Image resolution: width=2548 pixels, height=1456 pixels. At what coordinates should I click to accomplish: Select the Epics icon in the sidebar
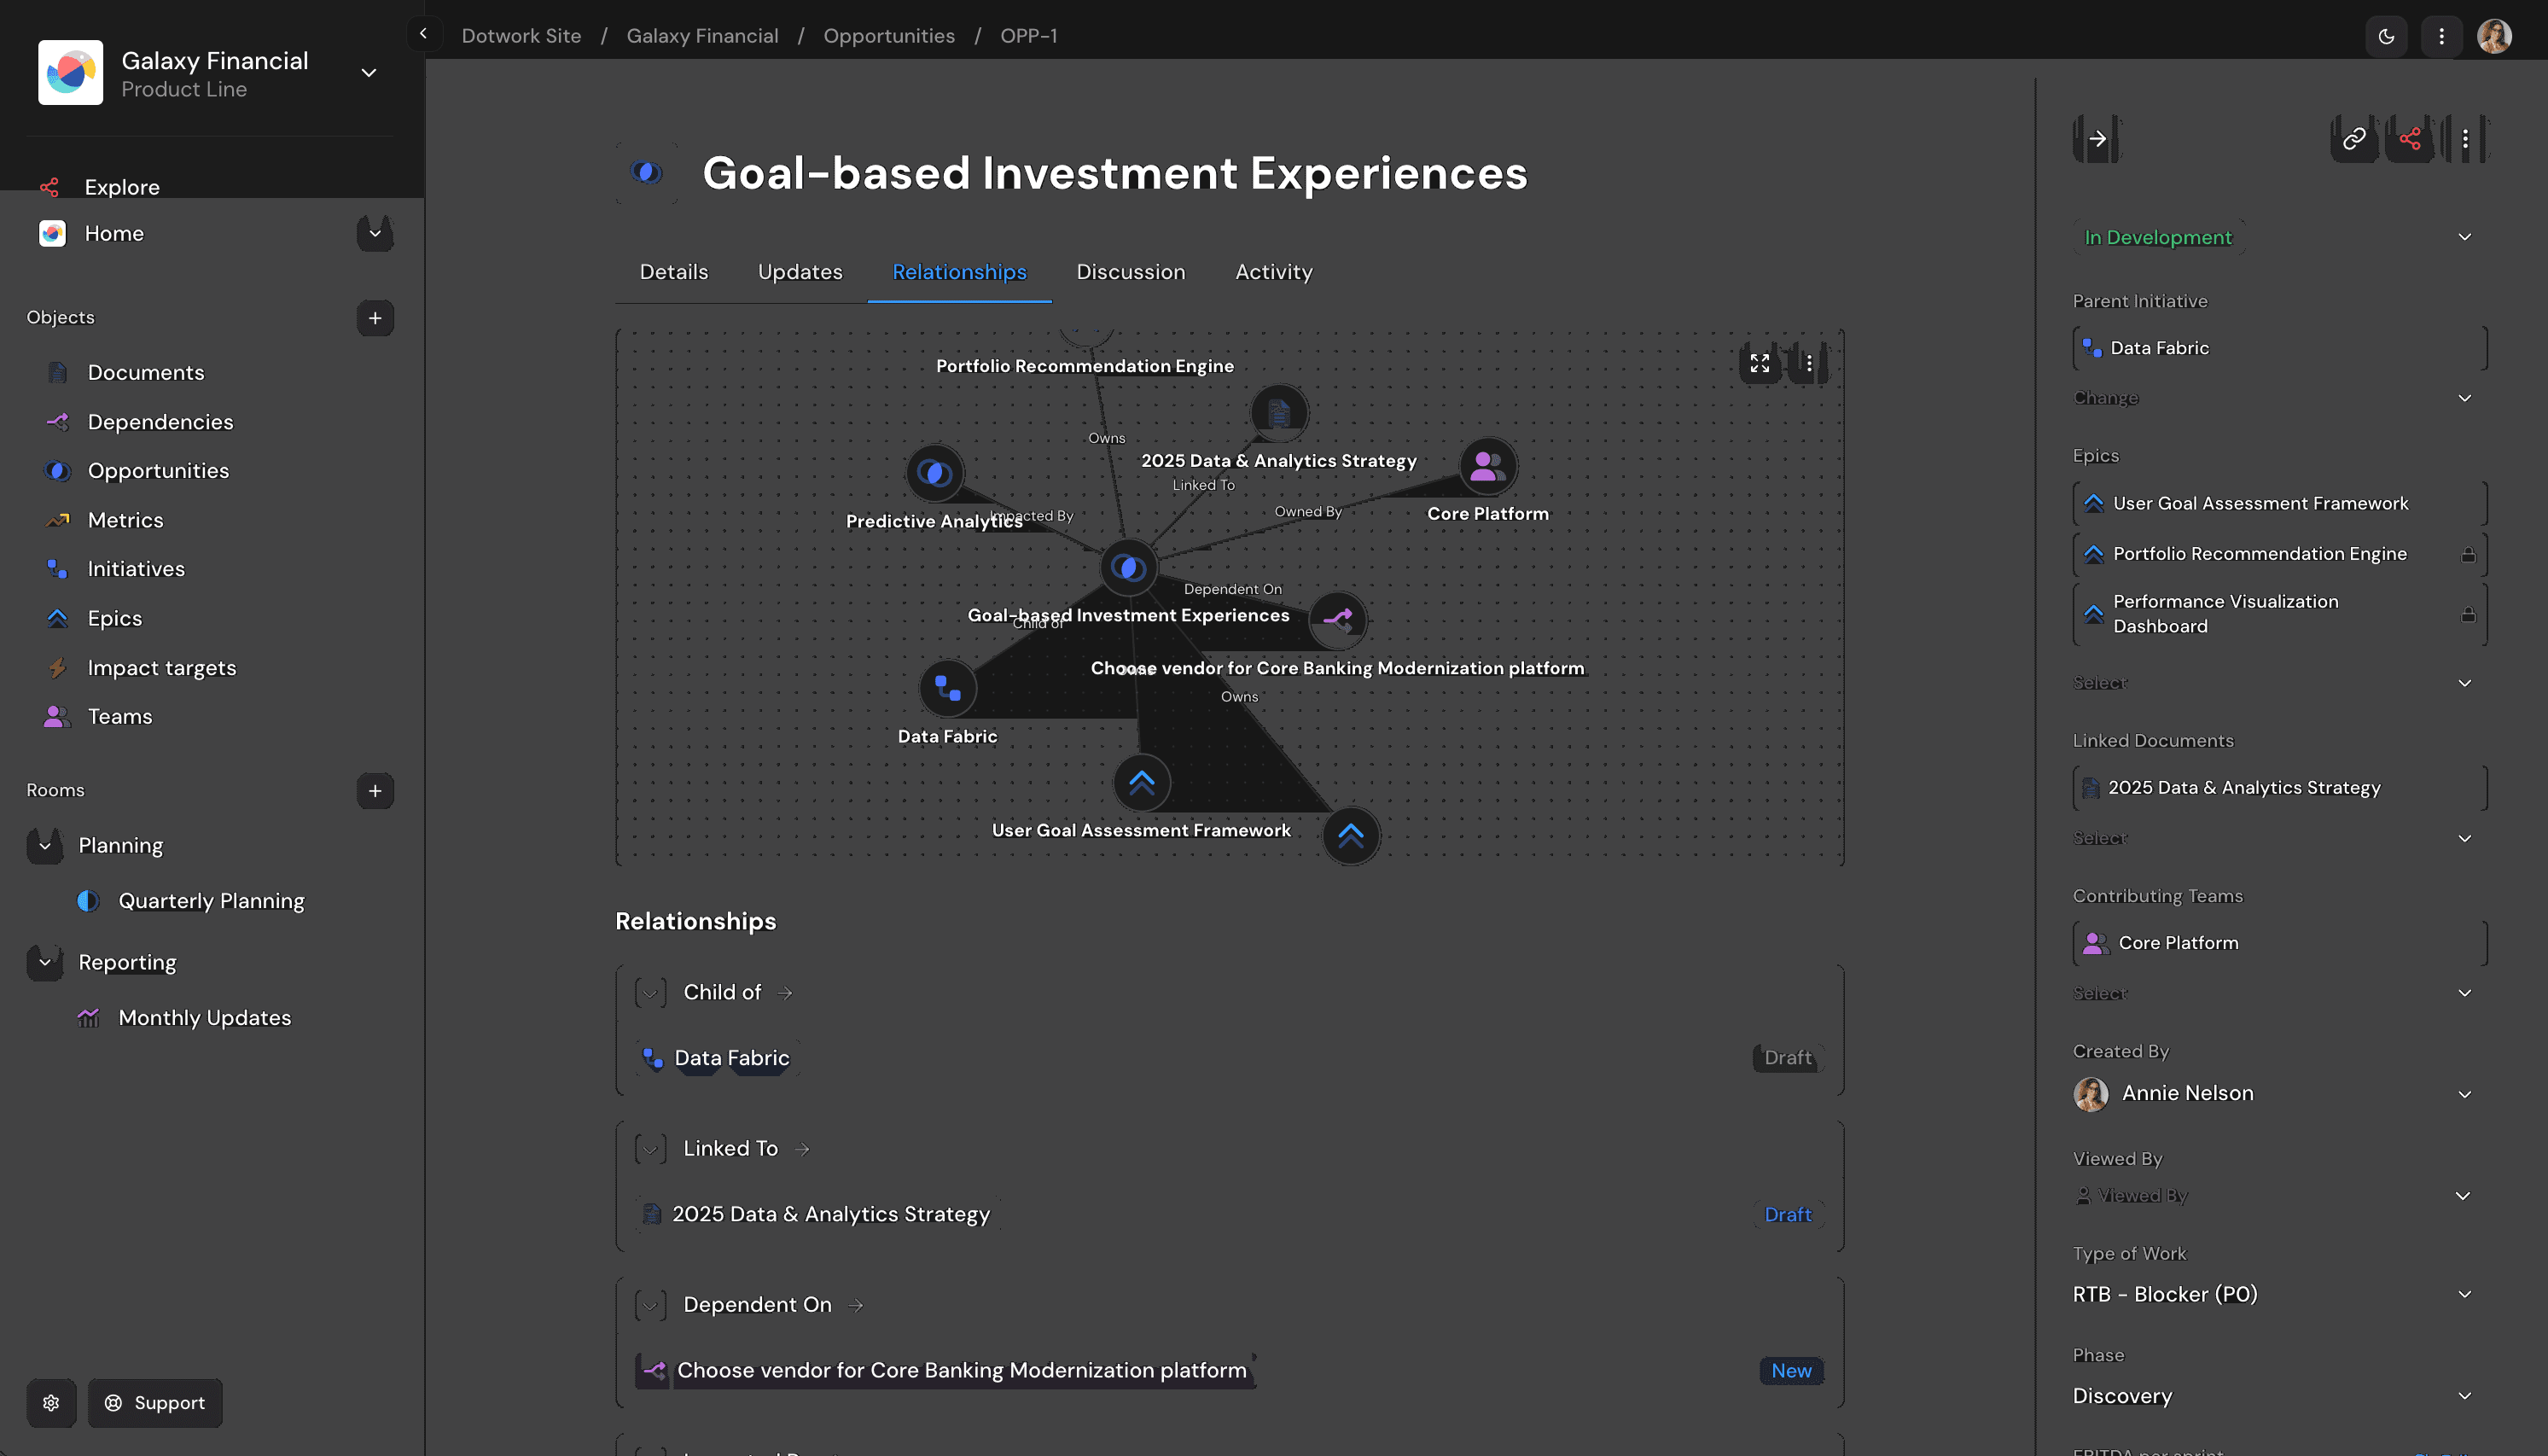[57, 618]
